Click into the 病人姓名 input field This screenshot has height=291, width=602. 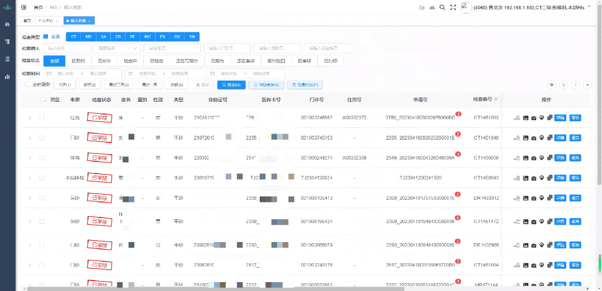click(67, 48)
